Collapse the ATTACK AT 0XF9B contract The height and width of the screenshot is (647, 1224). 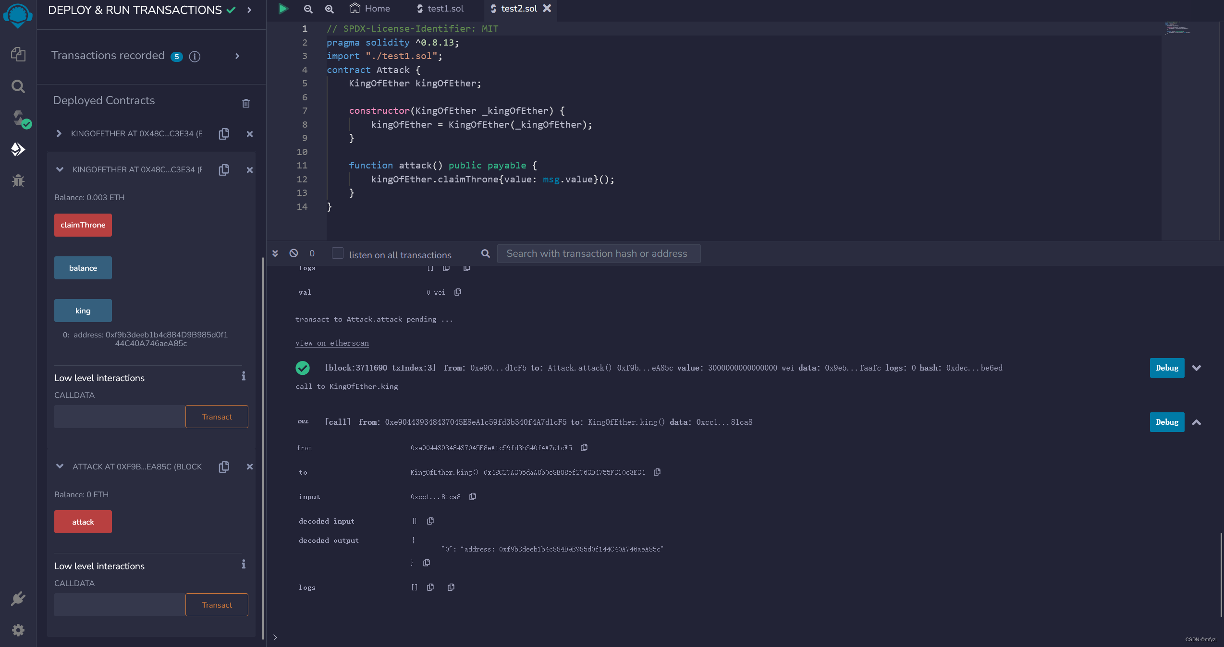[60, 467]
